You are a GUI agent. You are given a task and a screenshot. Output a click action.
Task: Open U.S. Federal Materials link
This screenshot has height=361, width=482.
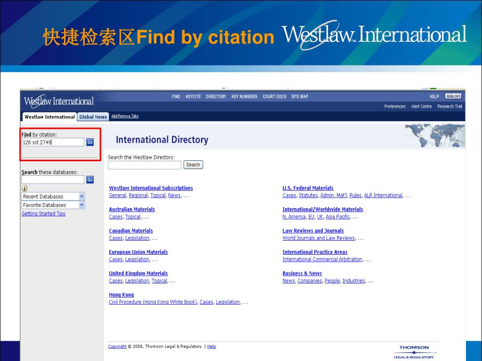pyautogui.click(x=308, y=188)
